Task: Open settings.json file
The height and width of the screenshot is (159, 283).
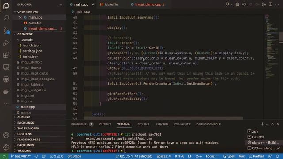Action: coord(32,51)
